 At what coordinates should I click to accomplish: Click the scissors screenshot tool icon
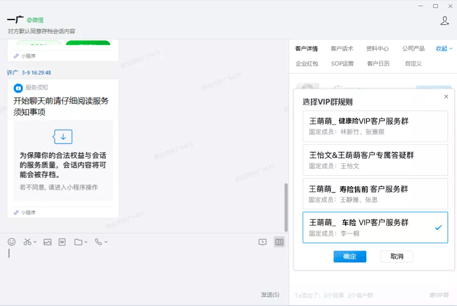[x=28, y=242]
